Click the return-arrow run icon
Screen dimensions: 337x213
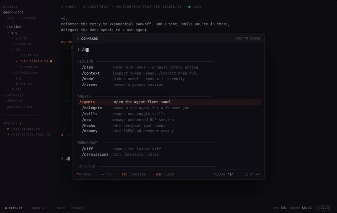pyautogui.click(x=102, y=174)
